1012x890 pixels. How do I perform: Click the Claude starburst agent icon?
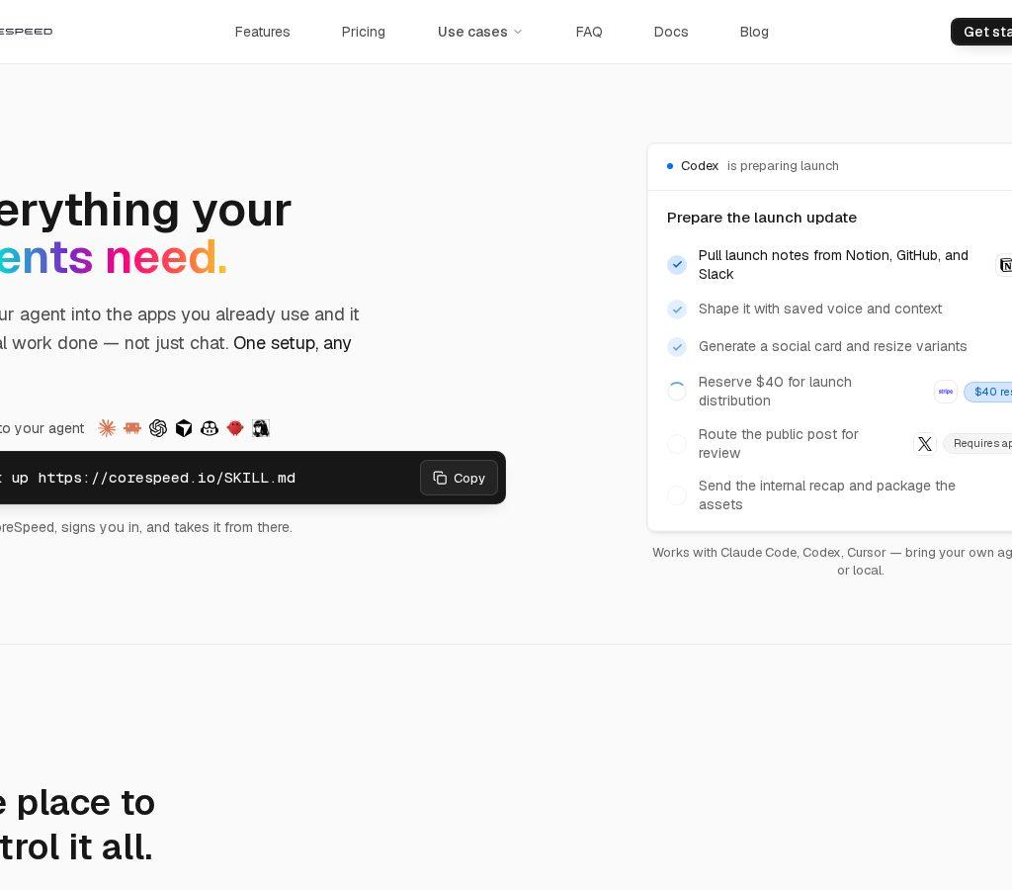point(107,428)
